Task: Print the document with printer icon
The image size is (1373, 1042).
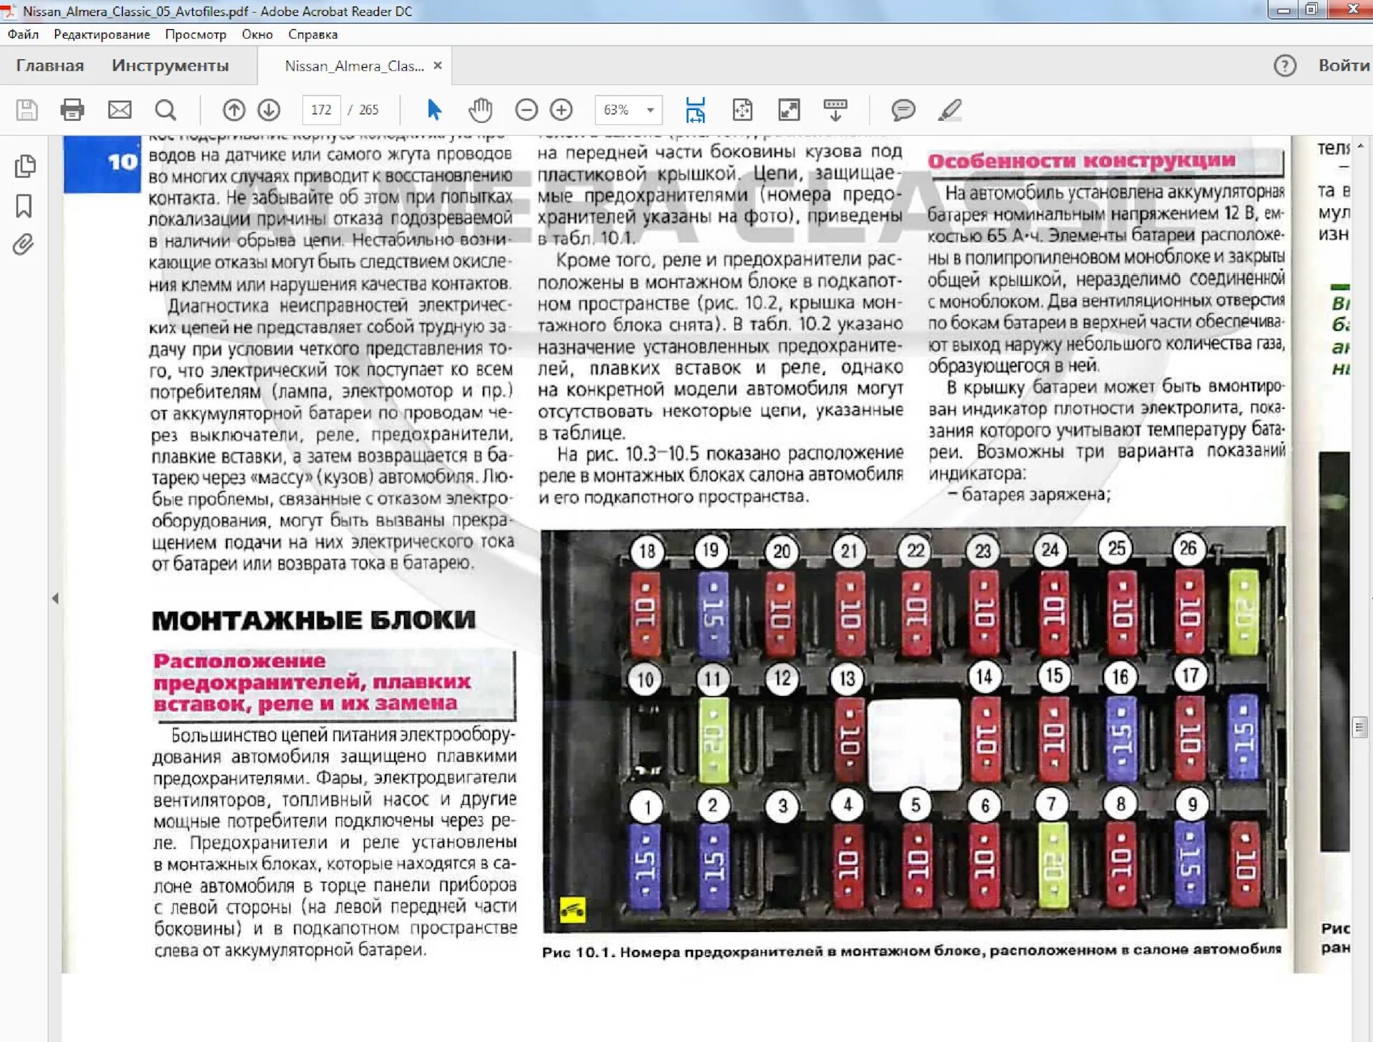Action: tap(72, 110)
